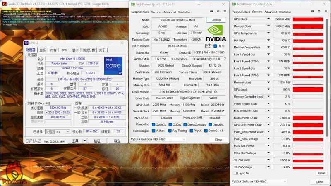Screen dimensions: 331x186
Task: Toggle the Ray Tracing checkbox
Action: [x=169, y=131]
